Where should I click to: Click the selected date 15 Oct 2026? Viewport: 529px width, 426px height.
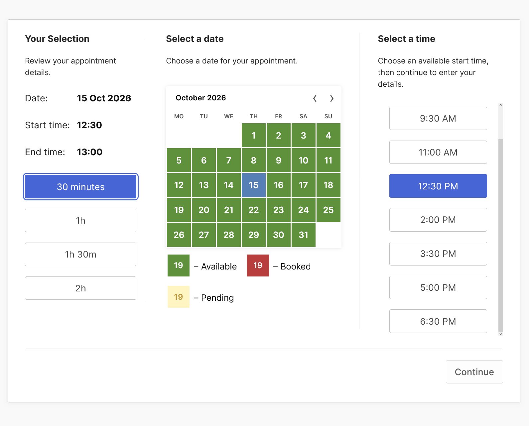click(104, 98)
